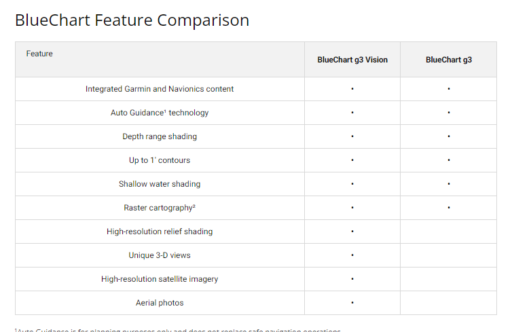Select the Depth range shading feature text
Viewport: 512px width, 332px height.
[x=160, y=136]
